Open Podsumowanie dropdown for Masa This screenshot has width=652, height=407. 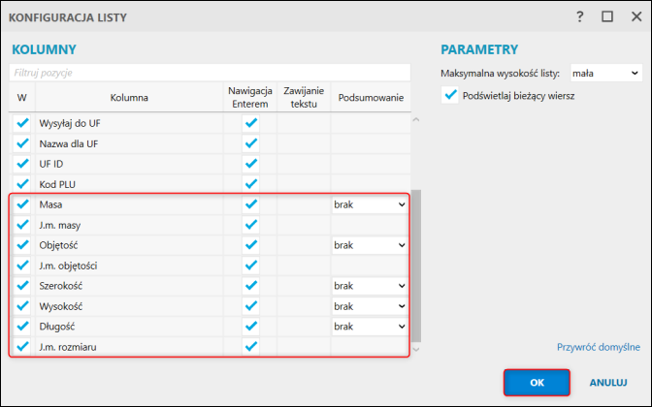[x=369, y=204]
